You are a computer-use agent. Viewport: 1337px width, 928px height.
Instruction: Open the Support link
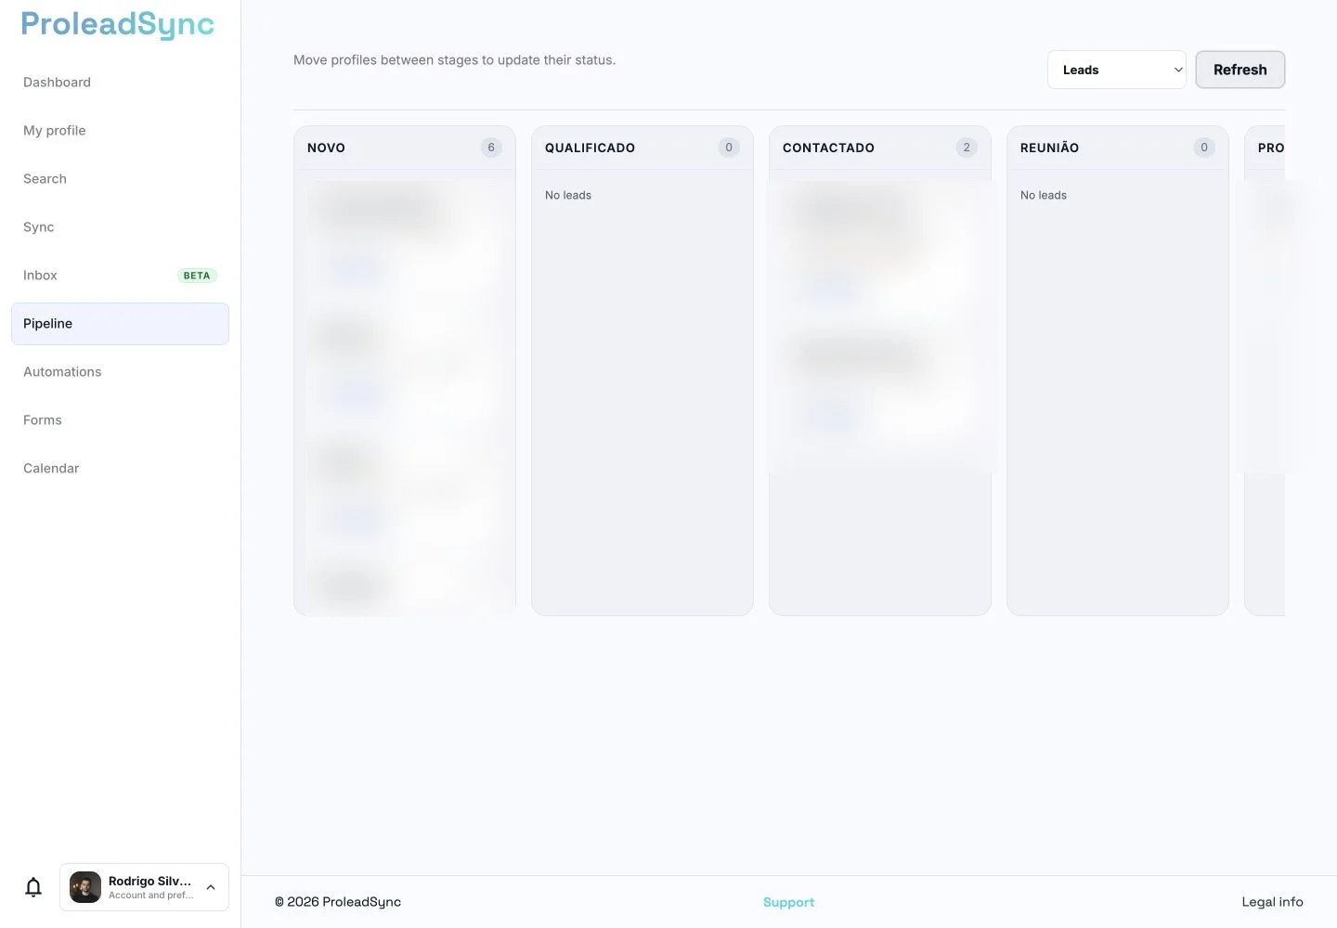pyautogui.click(x=788, y=902)
